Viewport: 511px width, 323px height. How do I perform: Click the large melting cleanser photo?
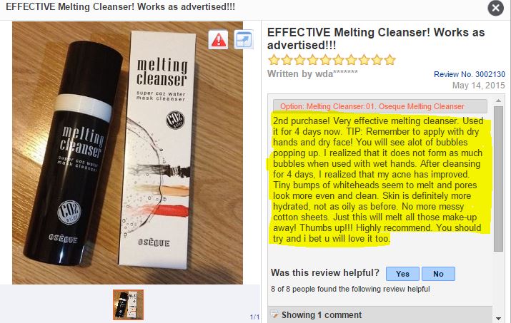pyautogui.click(x=127, y=153)
